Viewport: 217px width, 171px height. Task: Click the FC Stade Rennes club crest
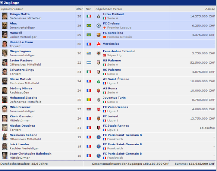point(98,128)
